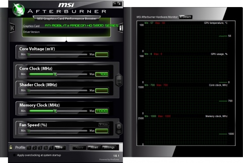Click the Core Clock value field showing 700

pos(102,74)
